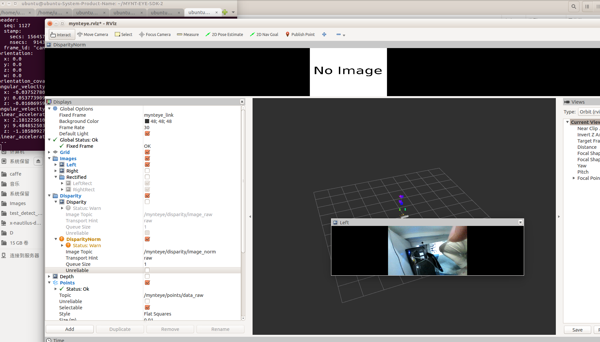The width and height of the screenshot is (600, 342).
Task: Enable the Right image display
Action: tap(147, 171)
